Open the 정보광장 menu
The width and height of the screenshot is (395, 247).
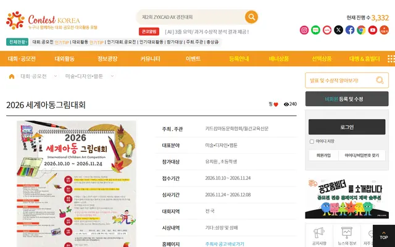(x=107, y=59)
